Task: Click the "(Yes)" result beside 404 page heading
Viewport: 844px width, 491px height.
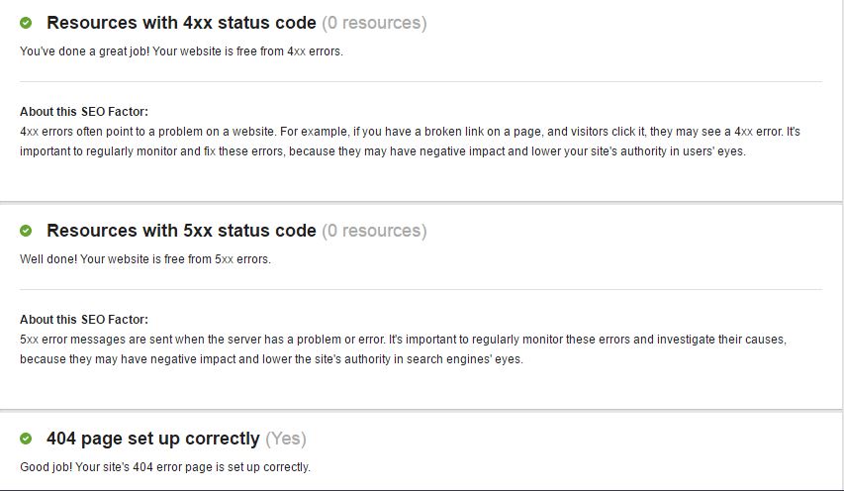Action: pyautogui.click(x=286, y=439)
